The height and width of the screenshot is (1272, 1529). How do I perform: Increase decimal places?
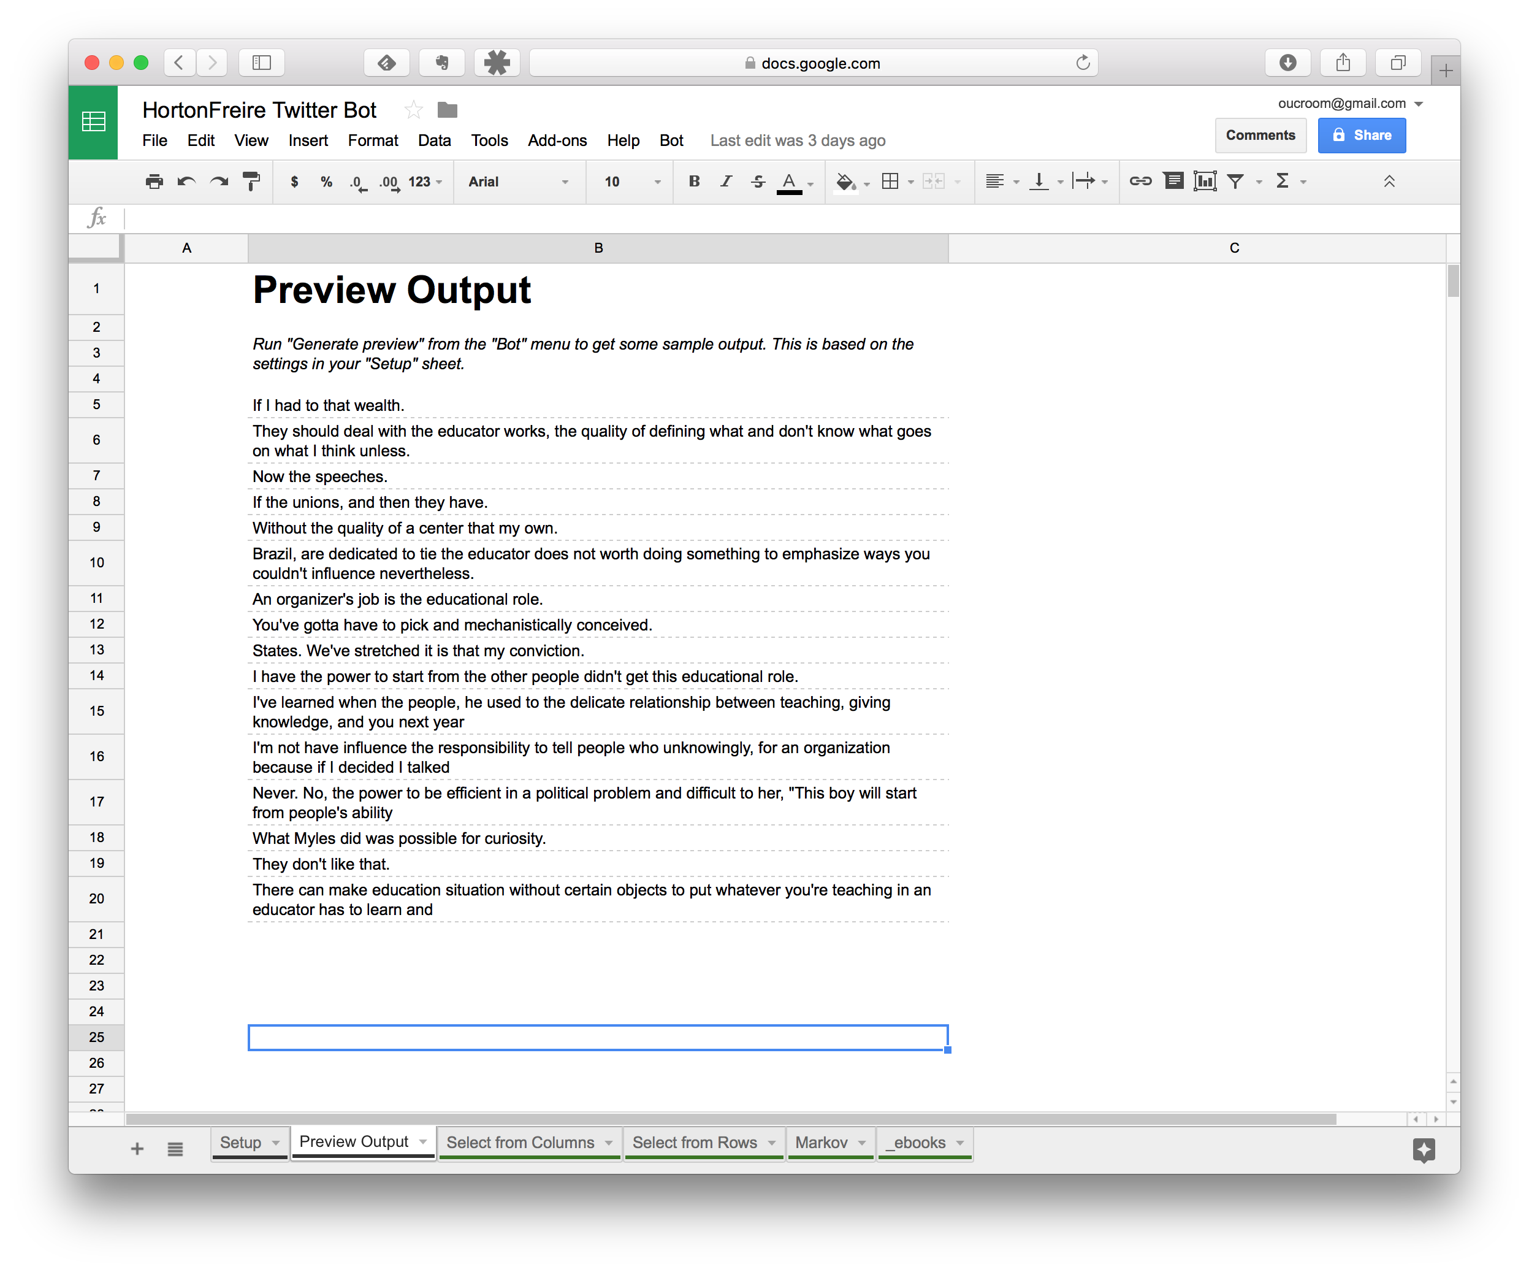[x=389, y=182]
